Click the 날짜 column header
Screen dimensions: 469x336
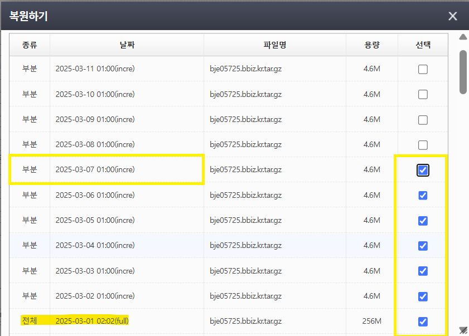tap(127, 45)
